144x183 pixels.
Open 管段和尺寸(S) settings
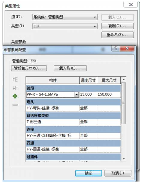coord(29,68)
